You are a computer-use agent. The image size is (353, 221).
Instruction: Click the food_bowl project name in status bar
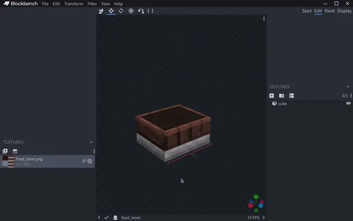coord(131,218)
